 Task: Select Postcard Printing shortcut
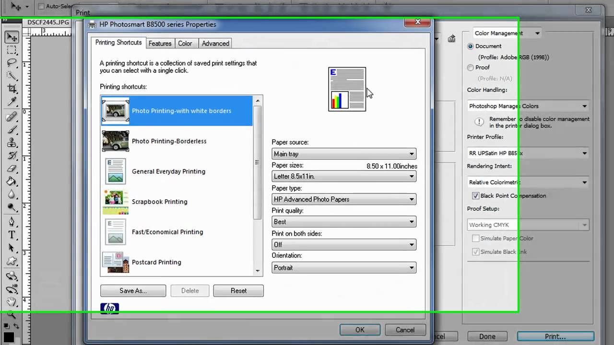tap(177, 262)
